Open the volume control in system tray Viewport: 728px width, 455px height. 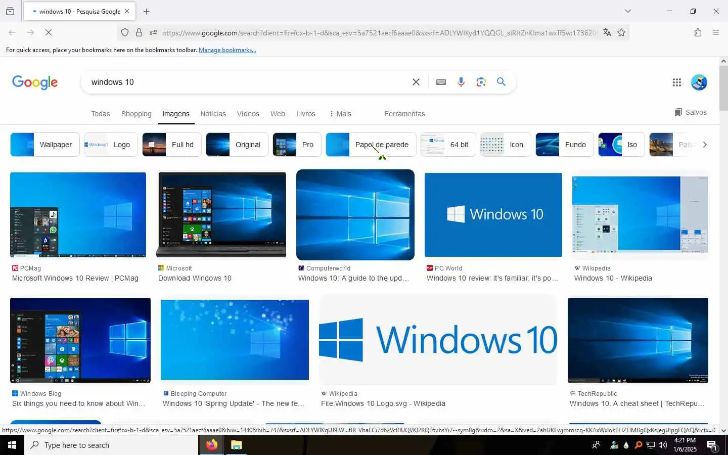663,445
